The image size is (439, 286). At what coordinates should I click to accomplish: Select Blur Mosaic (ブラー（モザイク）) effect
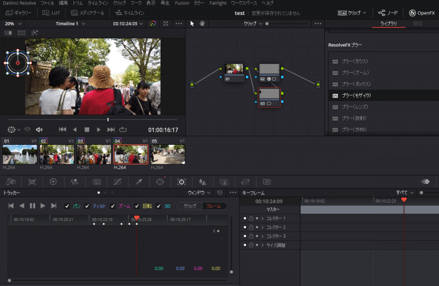tap(384, 95)
